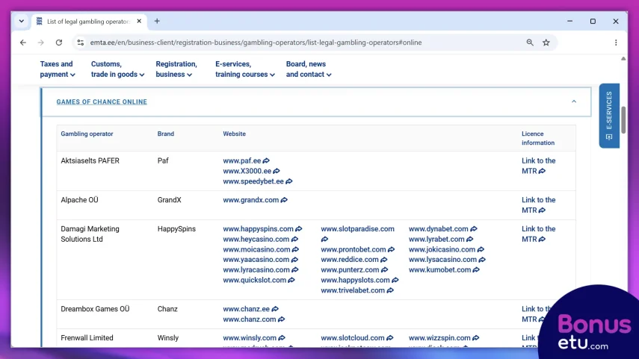This screenshot has width=639, height=359.
Task: Open www.slotparadise.com link
Action: pos(357,228)
